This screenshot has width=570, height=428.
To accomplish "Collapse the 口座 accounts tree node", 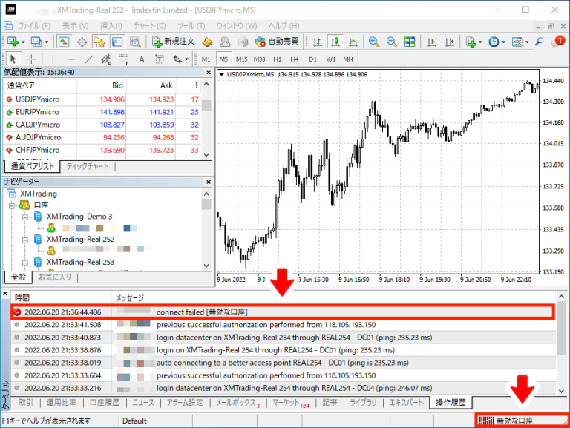I will coord(12,205).
